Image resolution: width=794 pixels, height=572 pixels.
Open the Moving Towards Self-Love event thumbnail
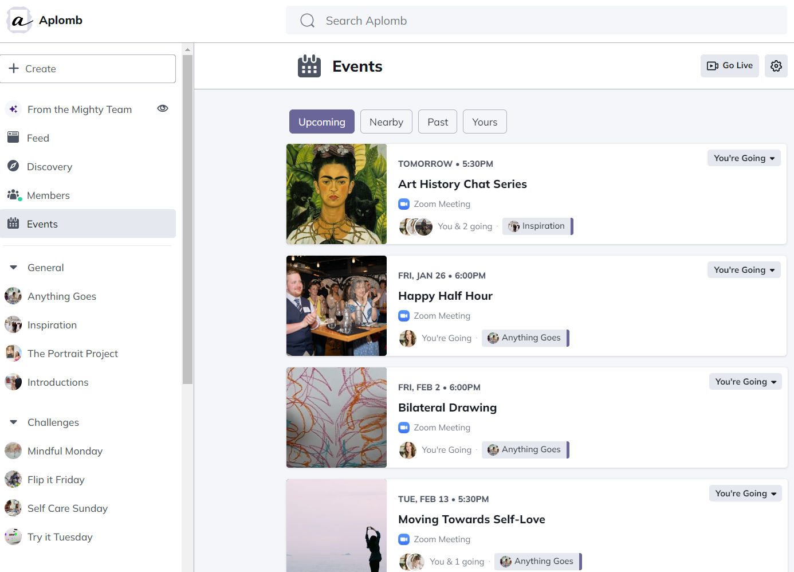336,526
